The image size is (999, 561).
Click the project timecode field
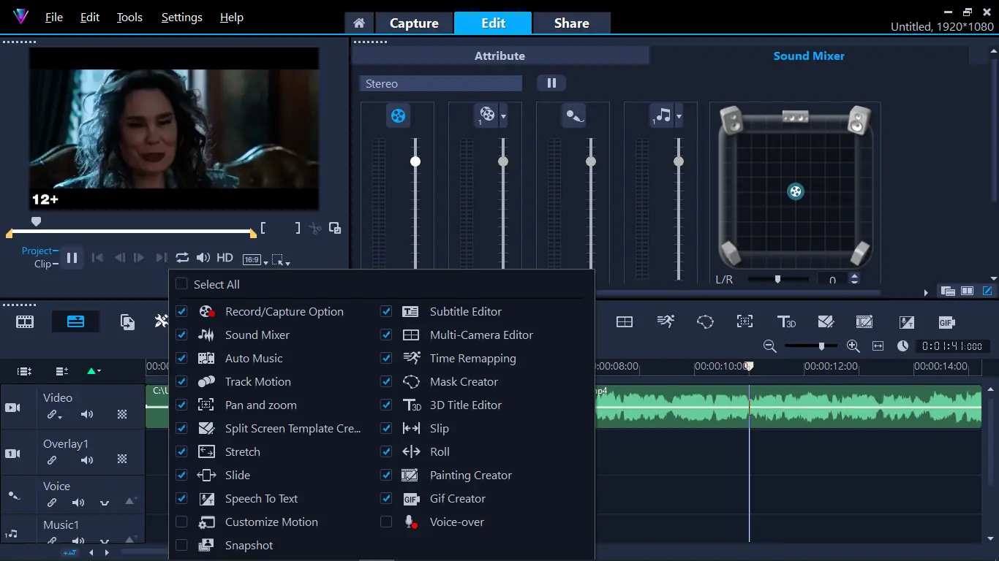pos(951,346)
